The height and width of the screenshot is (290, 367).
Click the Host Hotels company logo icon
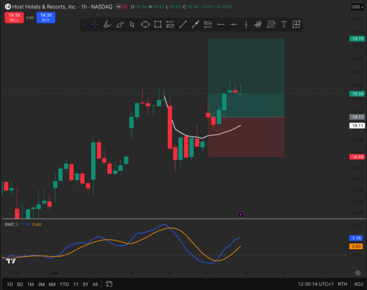[x=8, y=7]
